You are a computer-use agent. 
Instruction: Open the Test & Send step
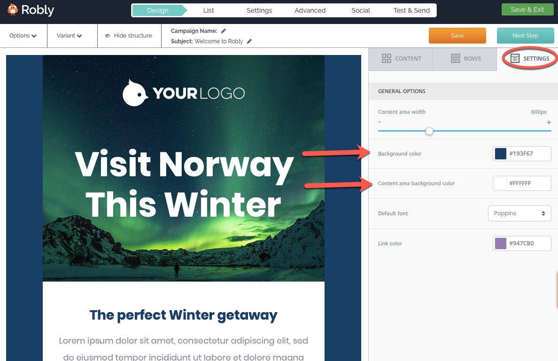coord(411,10)
